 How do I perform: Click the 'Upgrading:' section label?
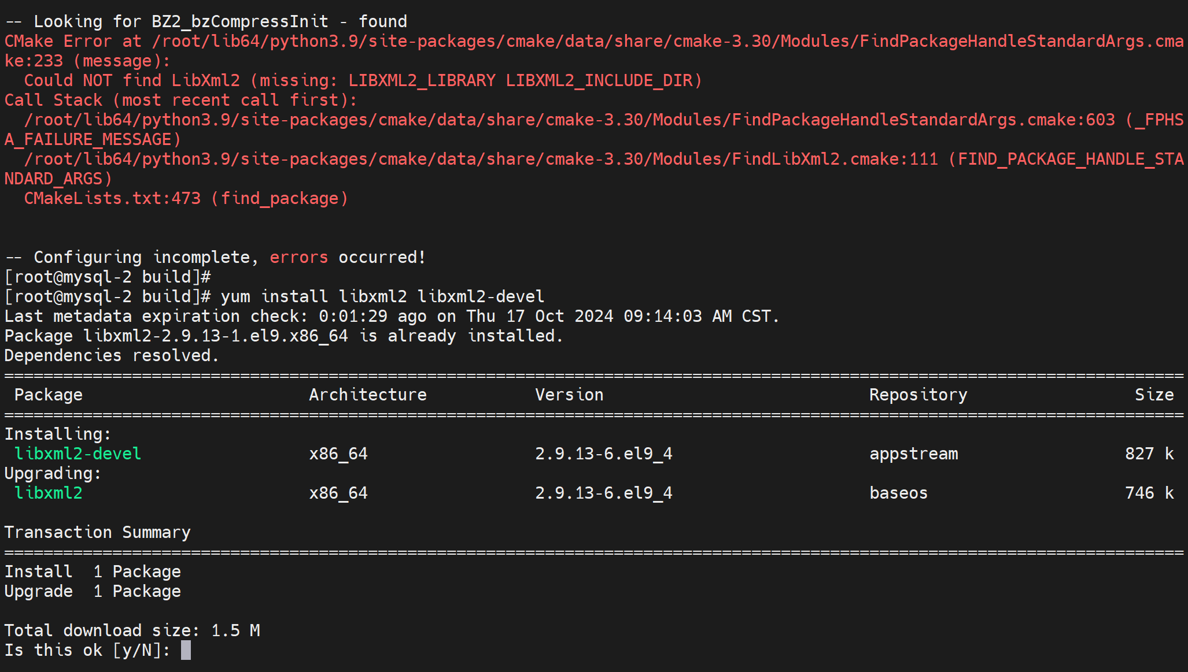[53, 473]
